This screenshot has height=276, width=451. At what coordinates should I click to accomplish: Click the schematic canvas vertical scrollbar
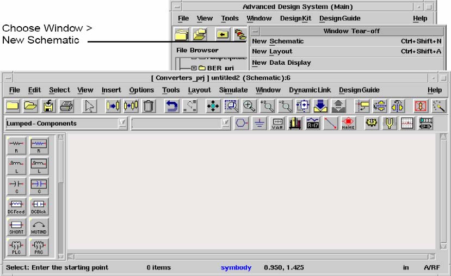point(443,192)
